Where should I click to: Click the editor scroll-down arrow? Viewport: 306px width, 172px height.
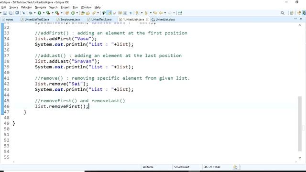coord(300,158)
